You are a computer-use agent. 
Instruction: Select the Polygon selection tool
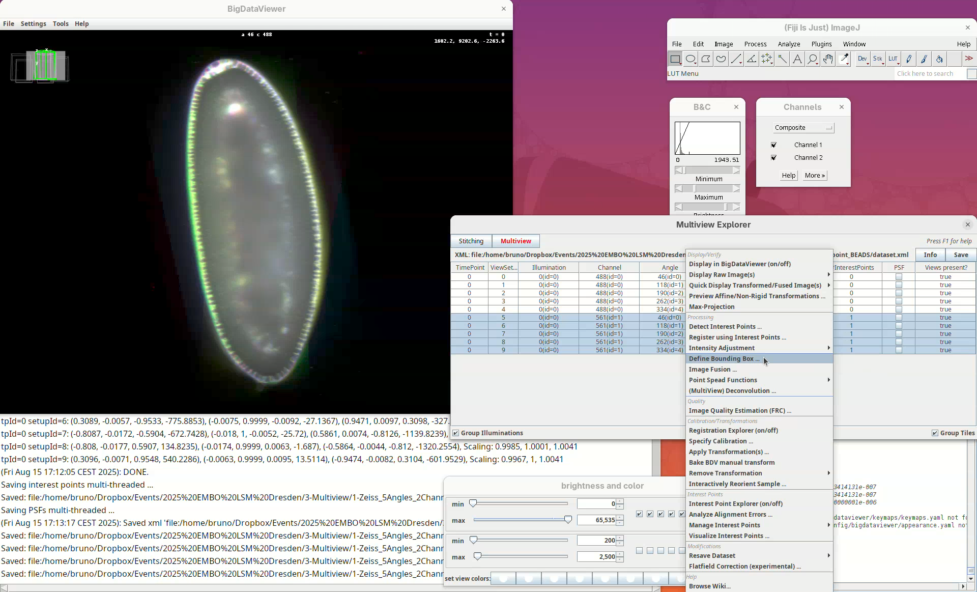click(x=706, y=59)
